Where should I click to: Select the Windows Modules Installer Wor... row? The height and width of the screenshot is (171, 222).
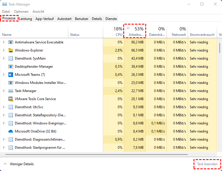click(x=108, y=83)
